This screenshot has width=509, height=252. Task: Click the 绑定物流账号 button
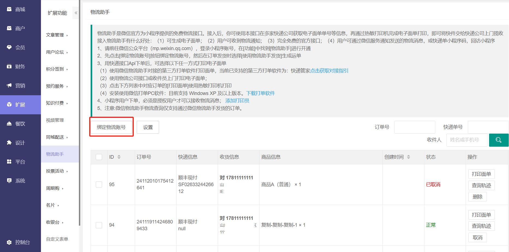(x=111, y=127)
